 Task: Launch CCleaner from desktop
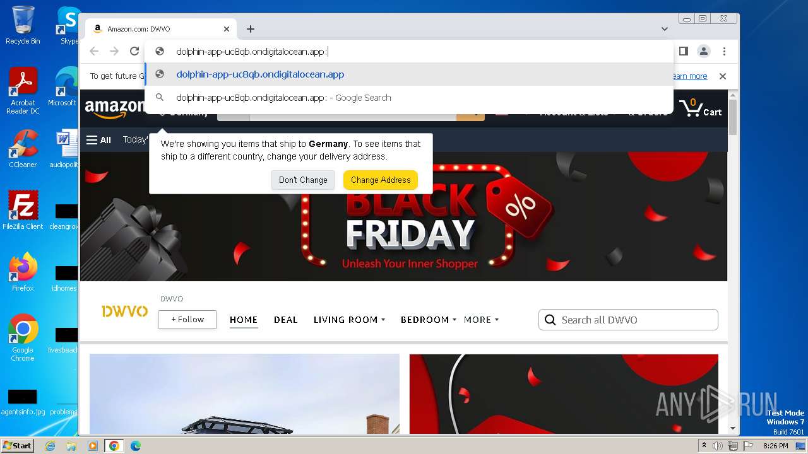(x=23, y=149)
